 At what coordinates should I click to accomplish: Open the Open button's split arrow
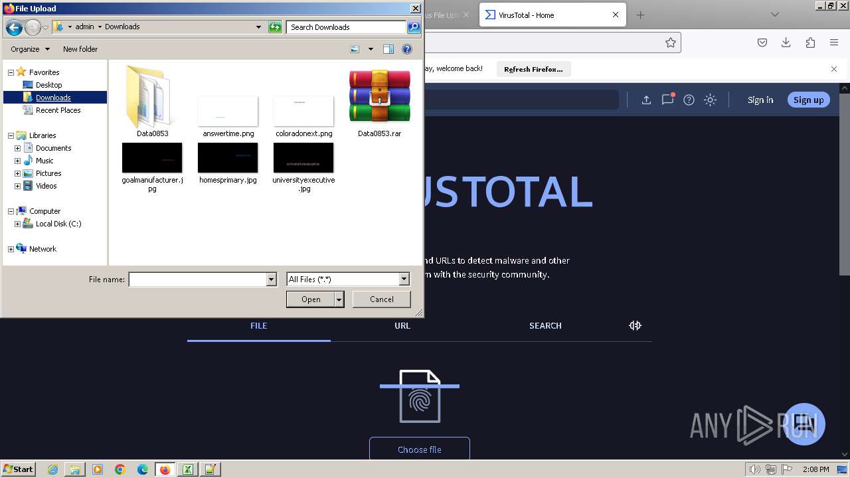339,299
